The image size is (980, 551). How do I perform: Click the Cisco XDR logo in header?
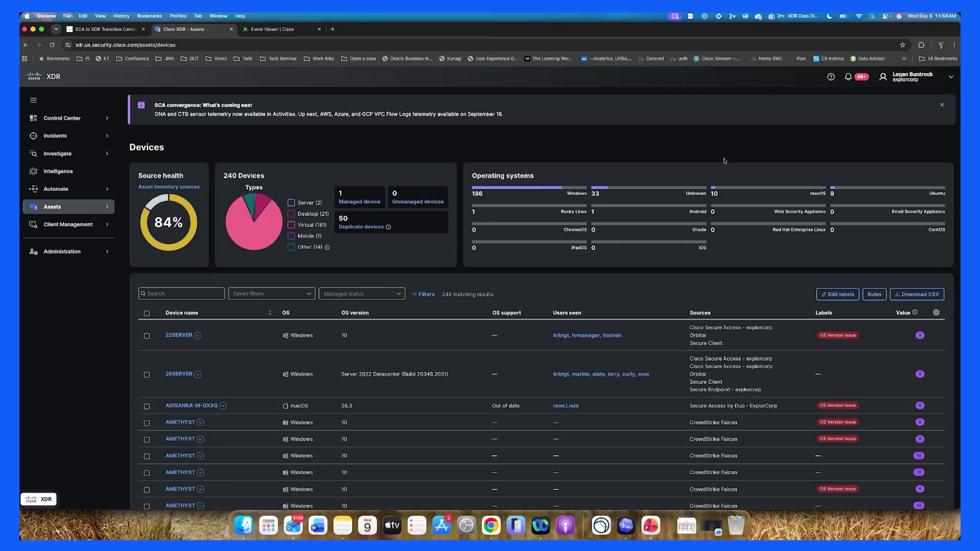pyautogui.click(x=44, y=77)
